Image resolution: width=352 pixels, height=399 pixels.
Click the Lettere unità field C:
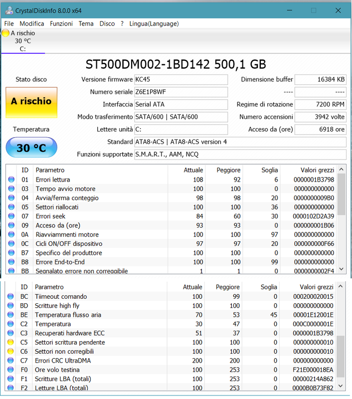[181, 129]
